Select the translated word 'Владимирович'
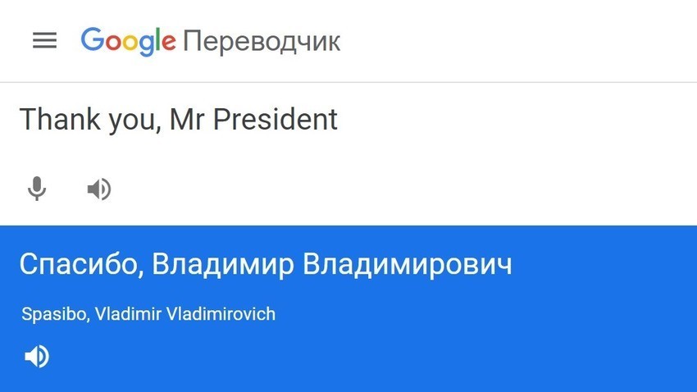 408,264
